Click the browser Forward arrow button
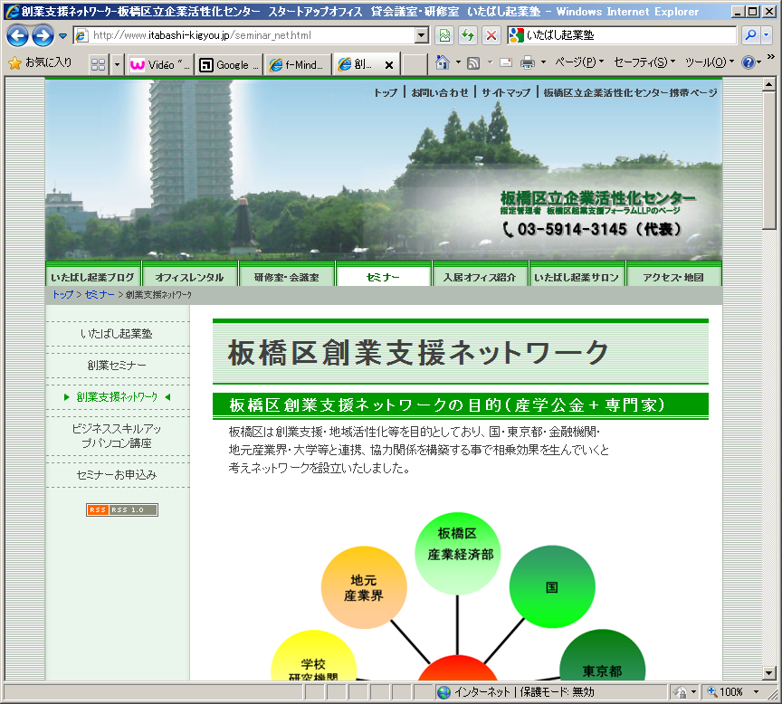The width and height of the screenshot is (782, 704). [42, 35]
